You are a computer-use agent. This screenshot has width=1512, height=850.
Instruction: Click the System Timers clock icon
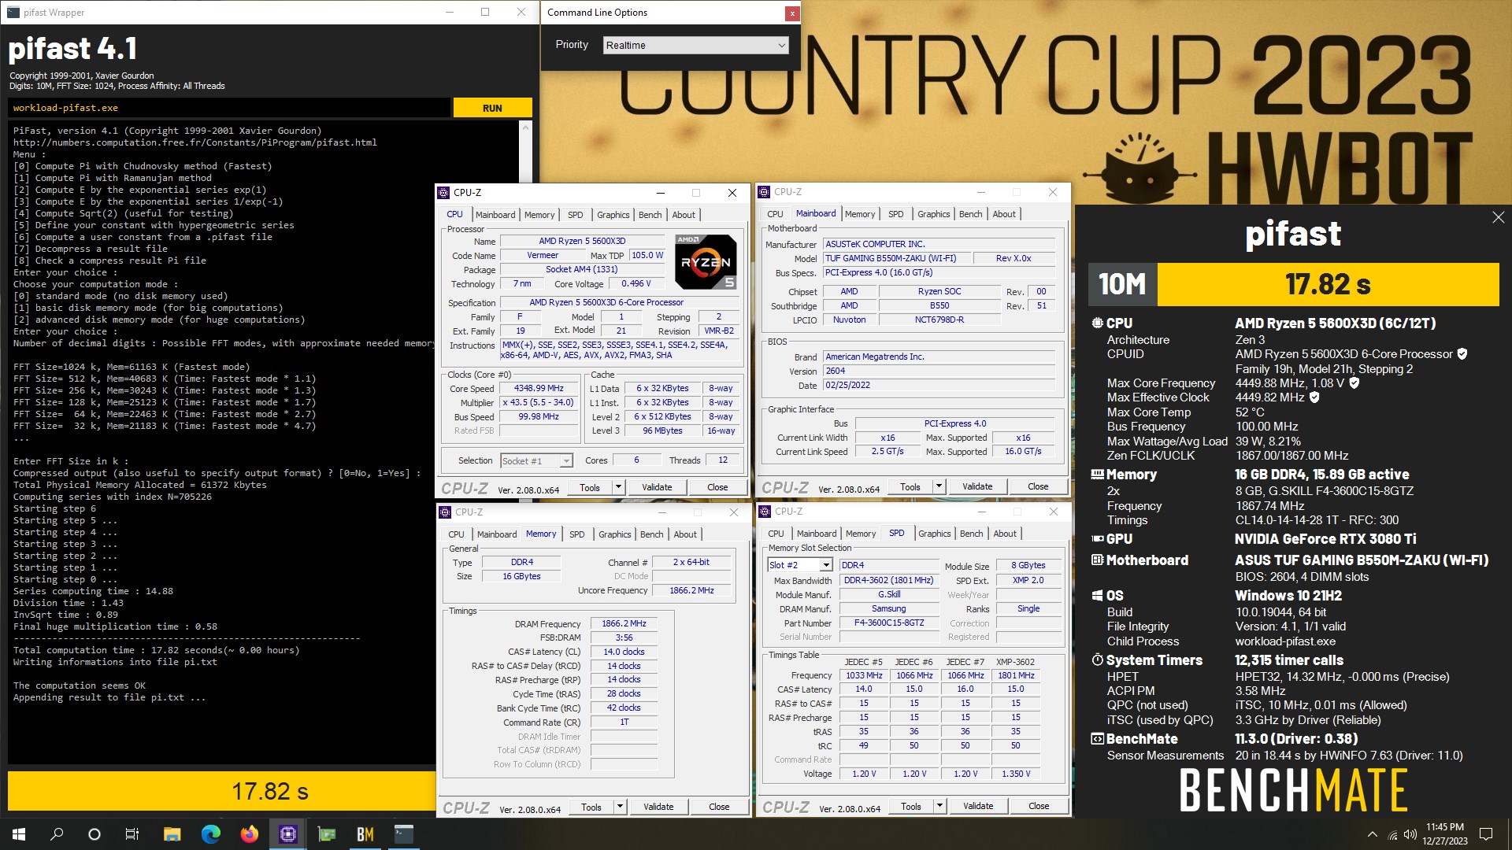tap(1097, 660)
